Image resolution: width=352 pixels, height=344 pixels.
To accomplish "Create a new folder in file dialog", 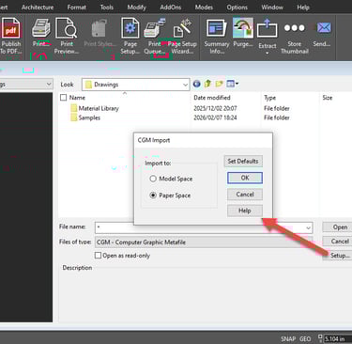I will 219,84.
